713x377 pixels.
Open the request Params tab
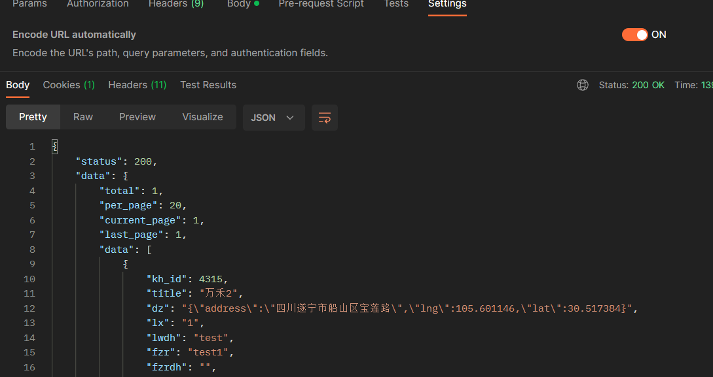29,4
